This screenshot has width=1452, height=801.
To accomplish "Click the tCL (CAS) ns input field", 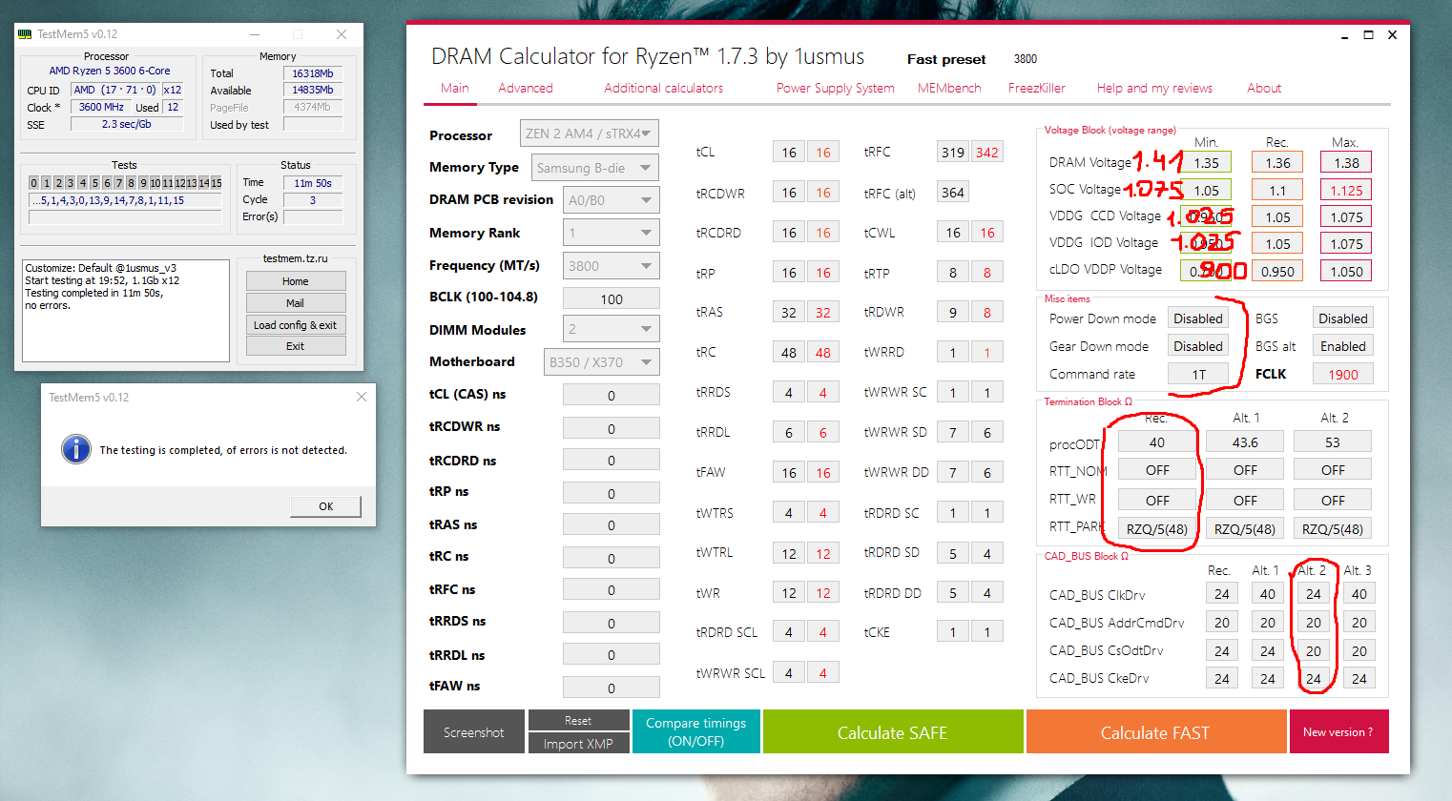I will coord(612,395).
